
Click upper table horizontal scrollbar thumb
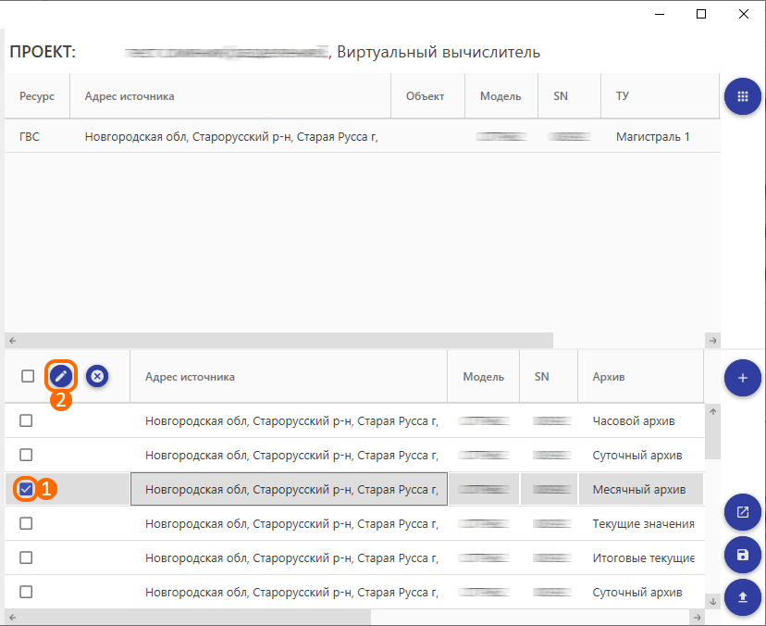point(287,341)
